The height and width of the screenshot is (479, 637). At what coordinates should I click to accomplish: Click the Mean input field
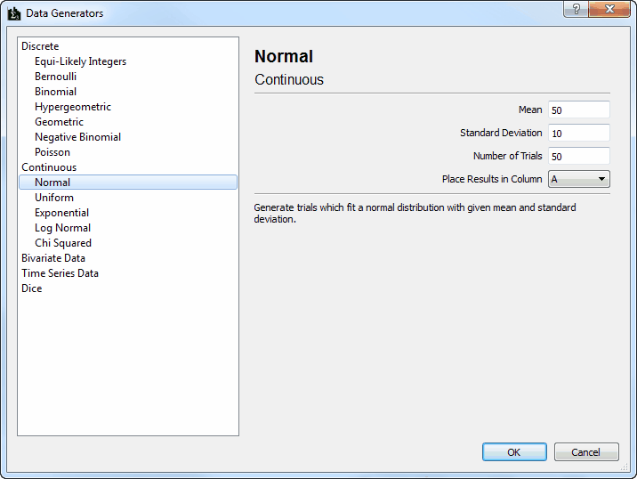click(579, 110)
